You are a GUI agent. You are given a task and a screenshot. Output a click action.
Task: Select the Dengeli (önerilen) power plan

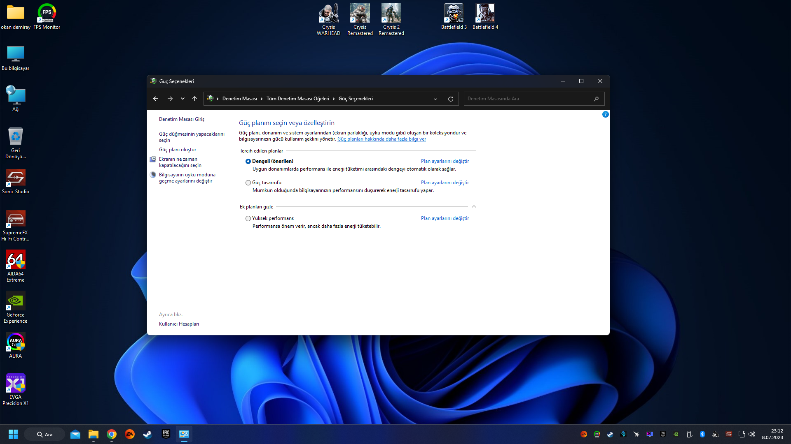(x=248, y=162)
